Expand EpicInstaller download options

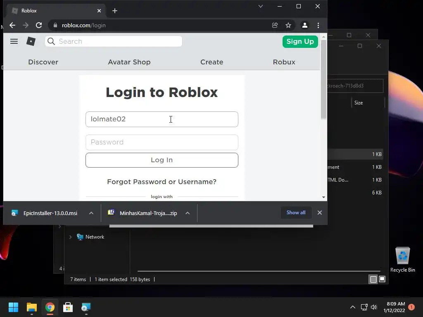point(91,213)
